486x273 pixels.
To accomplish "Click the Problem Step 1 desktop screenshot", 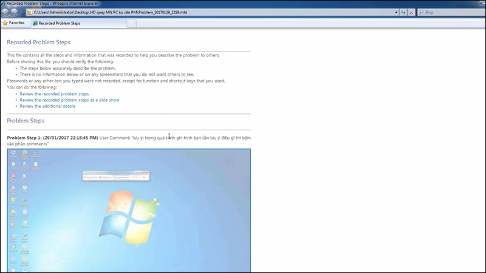I will [x=129, y=210].
